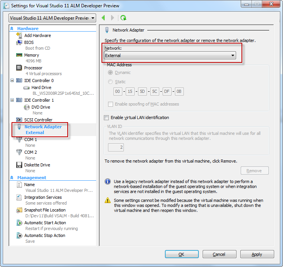
Task: Click 'Restart if previously running' text
Action: (52, 228)
